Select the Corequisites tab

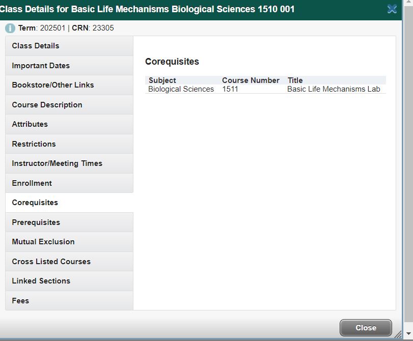pos(69,203)
